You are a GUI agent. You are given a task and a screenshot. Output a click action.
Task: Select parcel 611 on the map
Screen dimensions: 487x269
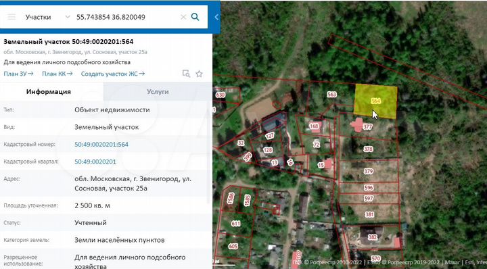[x=235, y=224]
